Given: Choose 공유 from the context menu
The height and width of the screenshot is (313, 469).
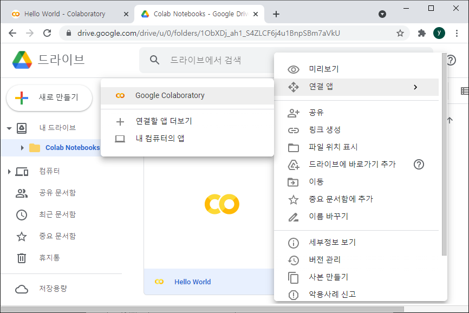Looking at the screenshot, I should (356, 113).
